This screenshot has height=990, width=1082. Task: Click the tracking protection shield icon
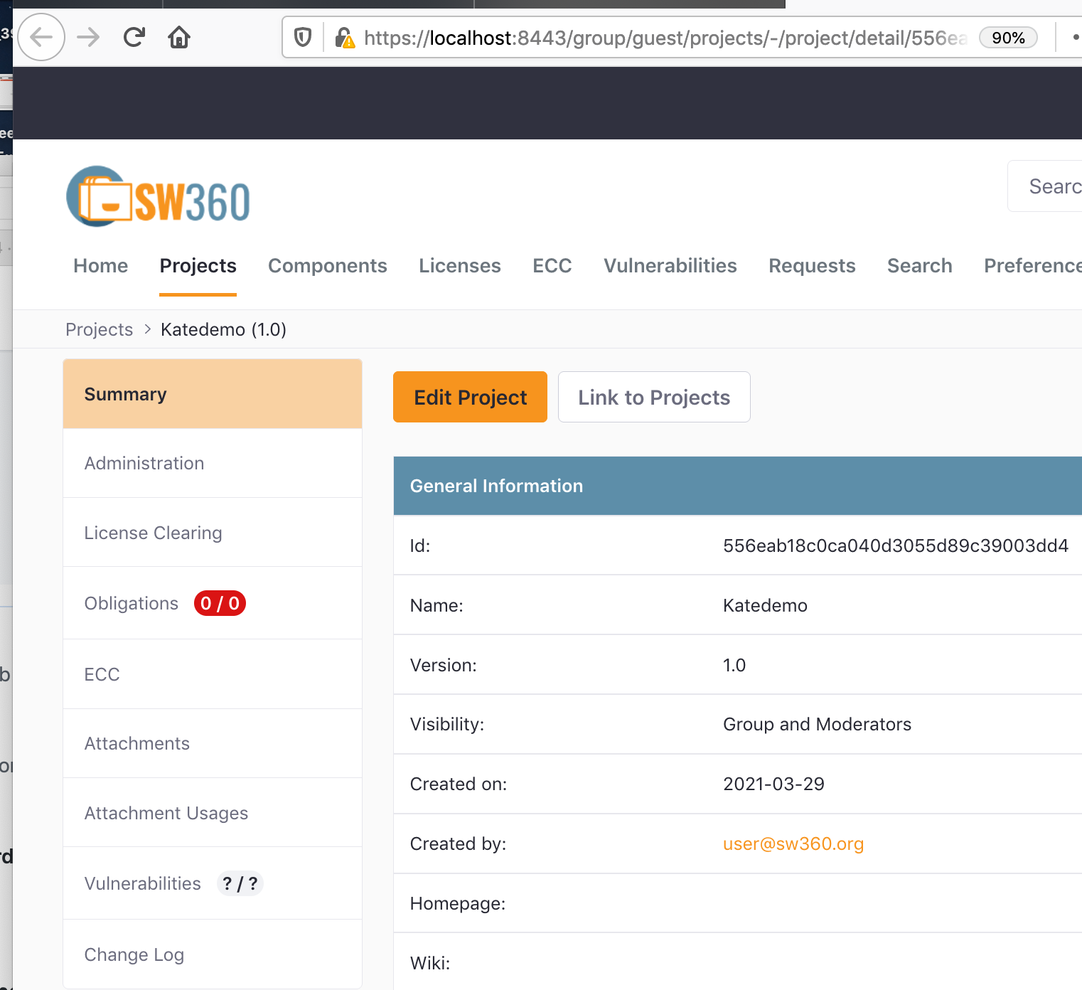(x=302, y=37)
